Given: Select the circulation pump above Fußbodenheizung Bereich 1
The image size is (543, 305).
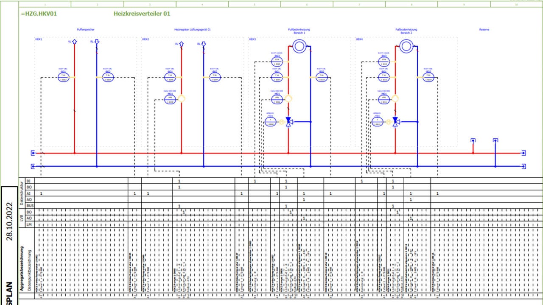Looking at the screenshot, I should [x=299, y=46].
